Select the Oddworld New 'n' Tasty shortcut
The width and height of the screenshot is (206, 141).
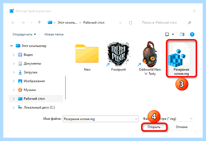(x=150, y=58)
